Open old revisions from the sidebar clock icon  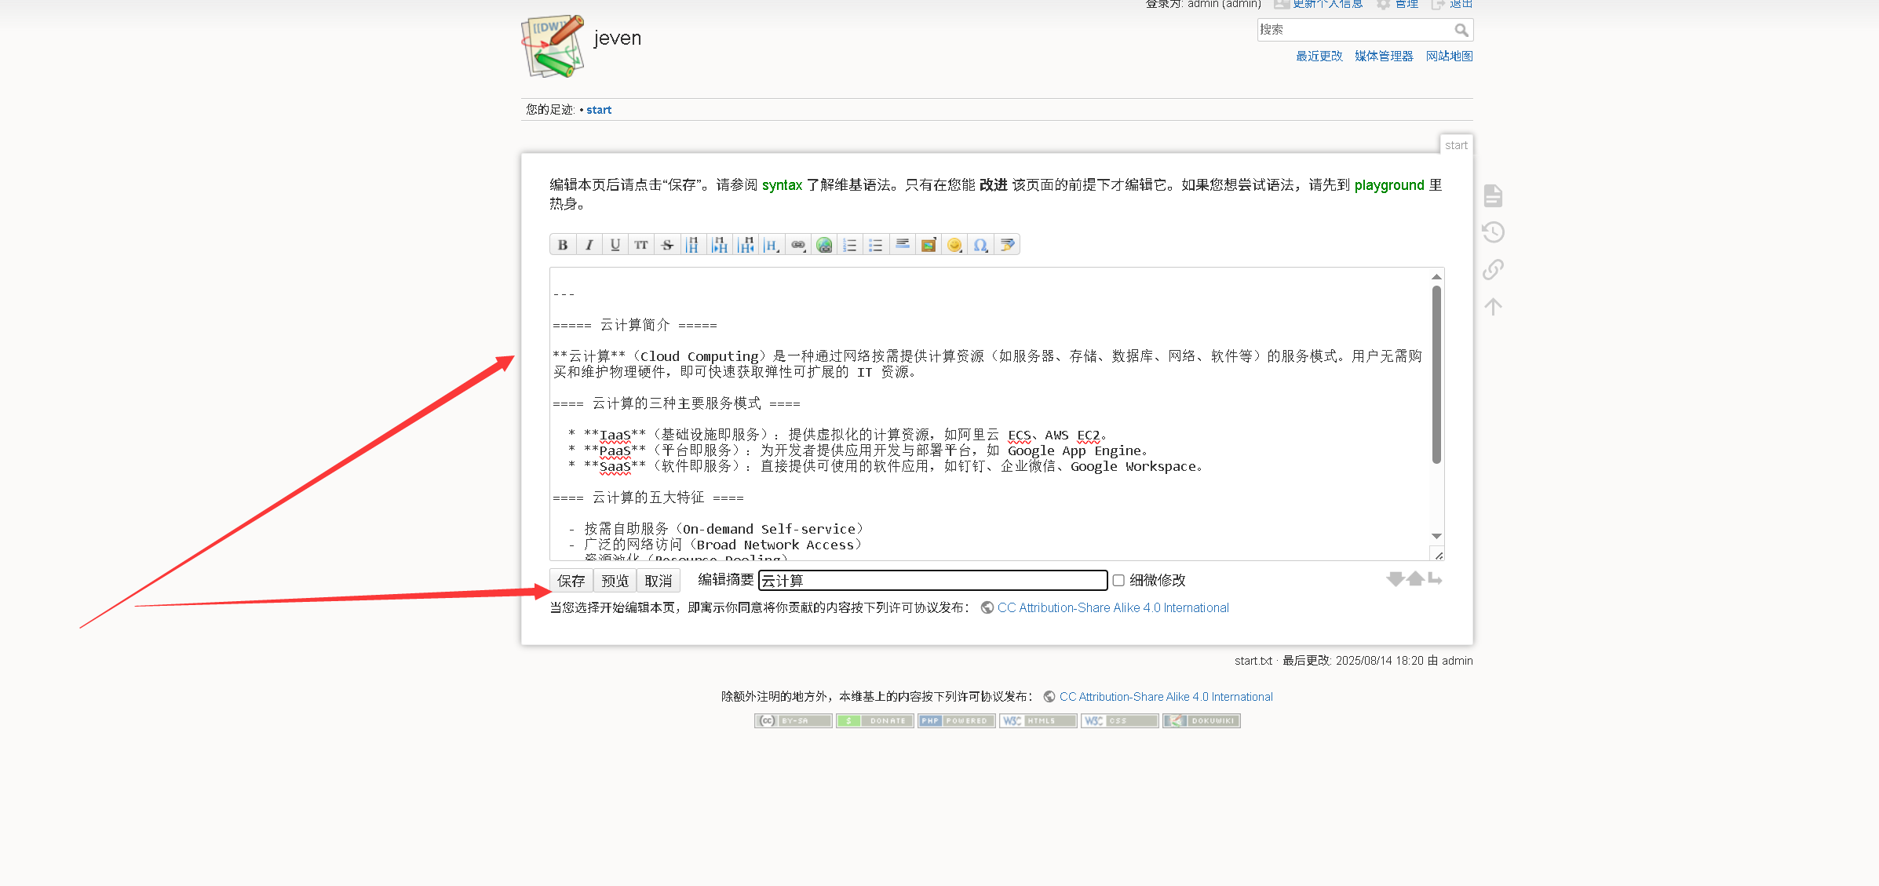1492,232
